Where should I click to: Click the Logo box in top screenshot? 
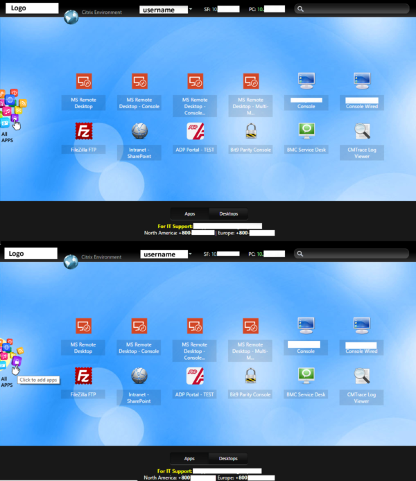point(32,8)
